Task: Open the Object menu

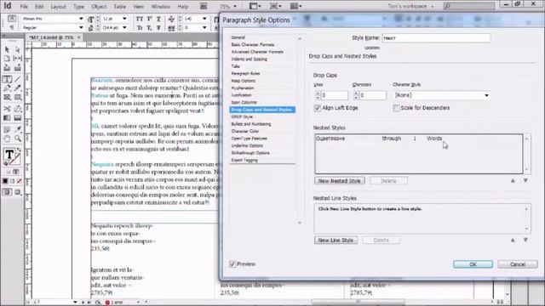Action: pyautogui.click(x=99, y=7)
